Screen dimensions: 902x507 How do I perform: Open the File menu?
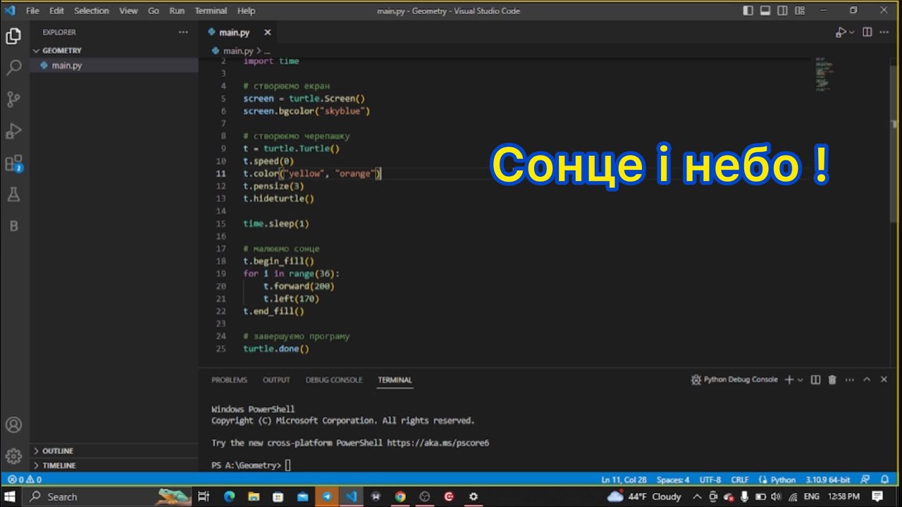32,11
